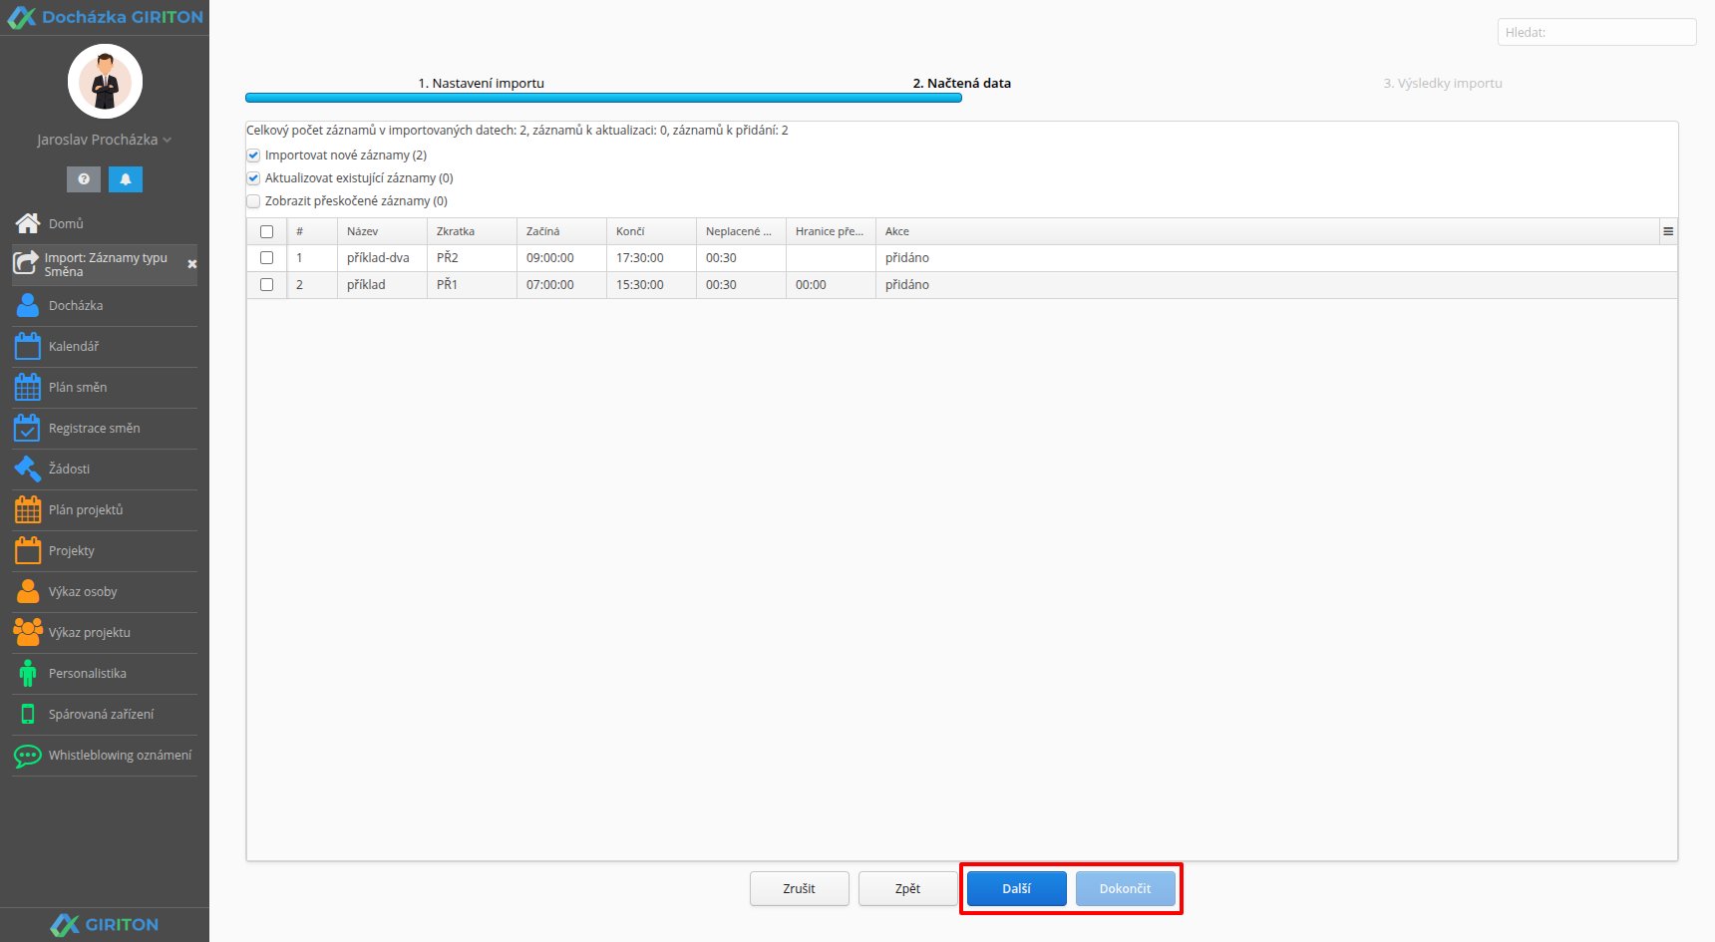Open Kalendář menu item

tap(74, 346)
